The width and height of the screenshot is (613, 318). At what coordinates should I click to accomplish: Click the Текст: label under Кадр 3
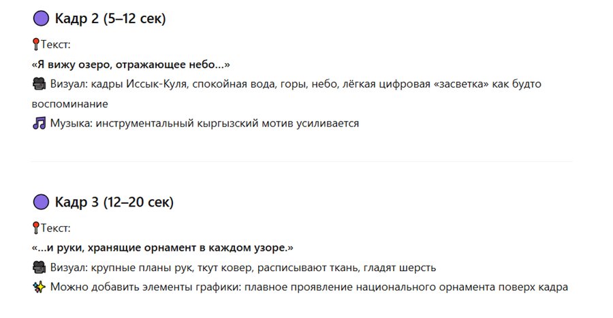pos(56,228)
